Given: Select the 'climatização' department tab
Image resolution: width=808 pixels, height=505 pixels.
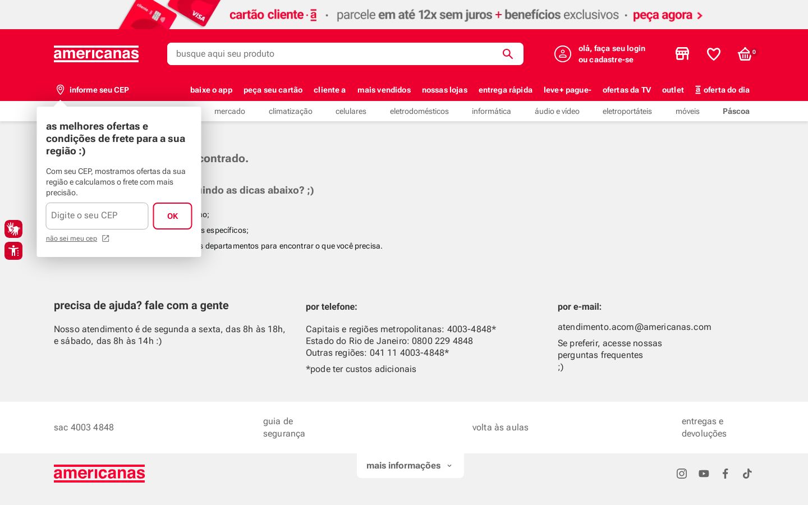Looking at the screenshot, I should coord(291,111).
